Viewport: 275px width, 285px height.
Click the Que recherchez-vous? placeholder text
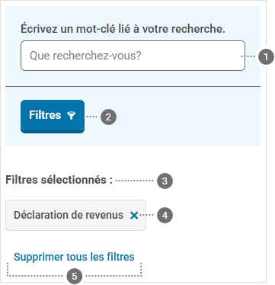(85, 56)
